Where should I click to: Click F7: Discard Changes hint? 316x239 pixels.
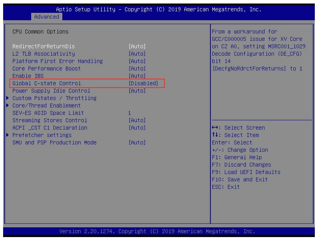tap(242, 165)
